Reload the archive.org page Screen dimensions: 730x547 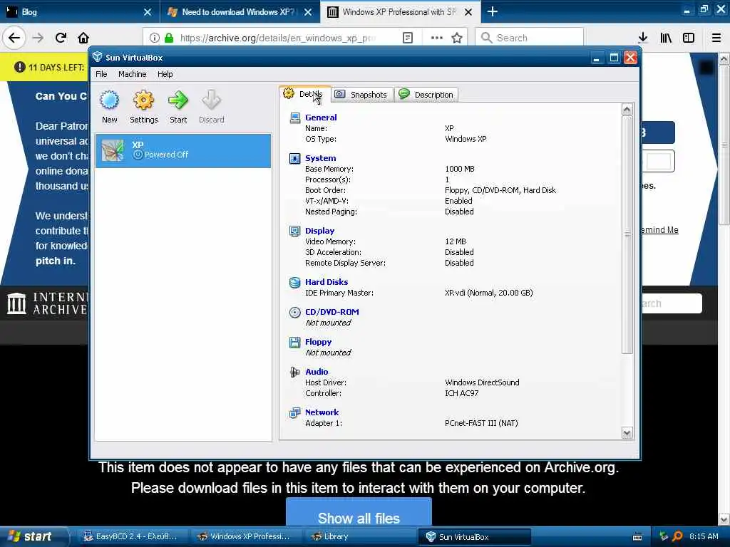pyautogui.click(x=61, y=38)
